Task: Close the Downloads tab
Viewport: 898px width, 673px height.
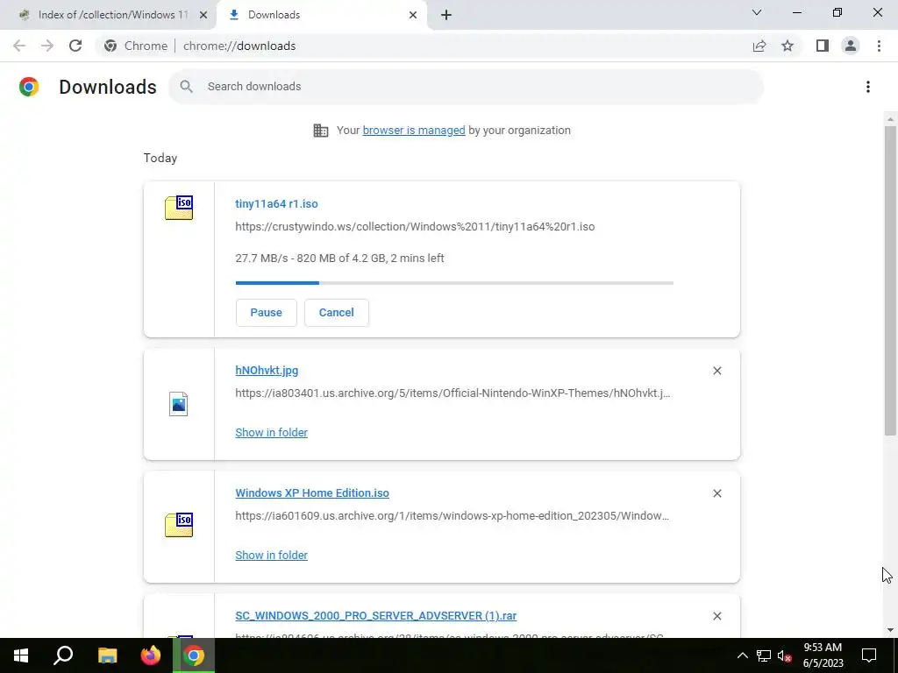Action: pyautogui.click(x=413, y=15)
